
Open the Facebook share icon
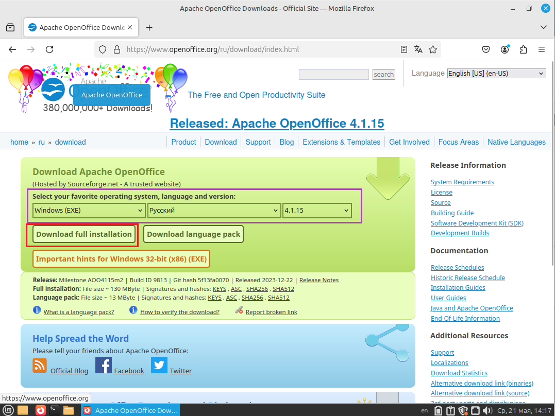103,365
